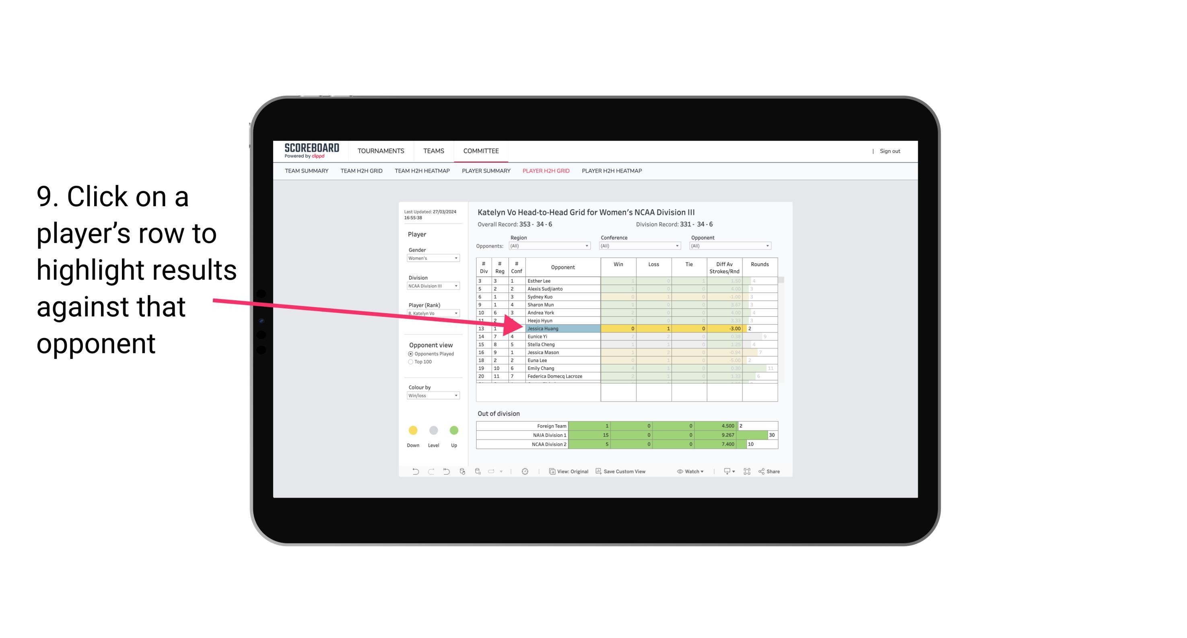1187x638 pixels.
Task: Switch to Player H2H Heatmap tab
Action: click(x=612, y=172)
